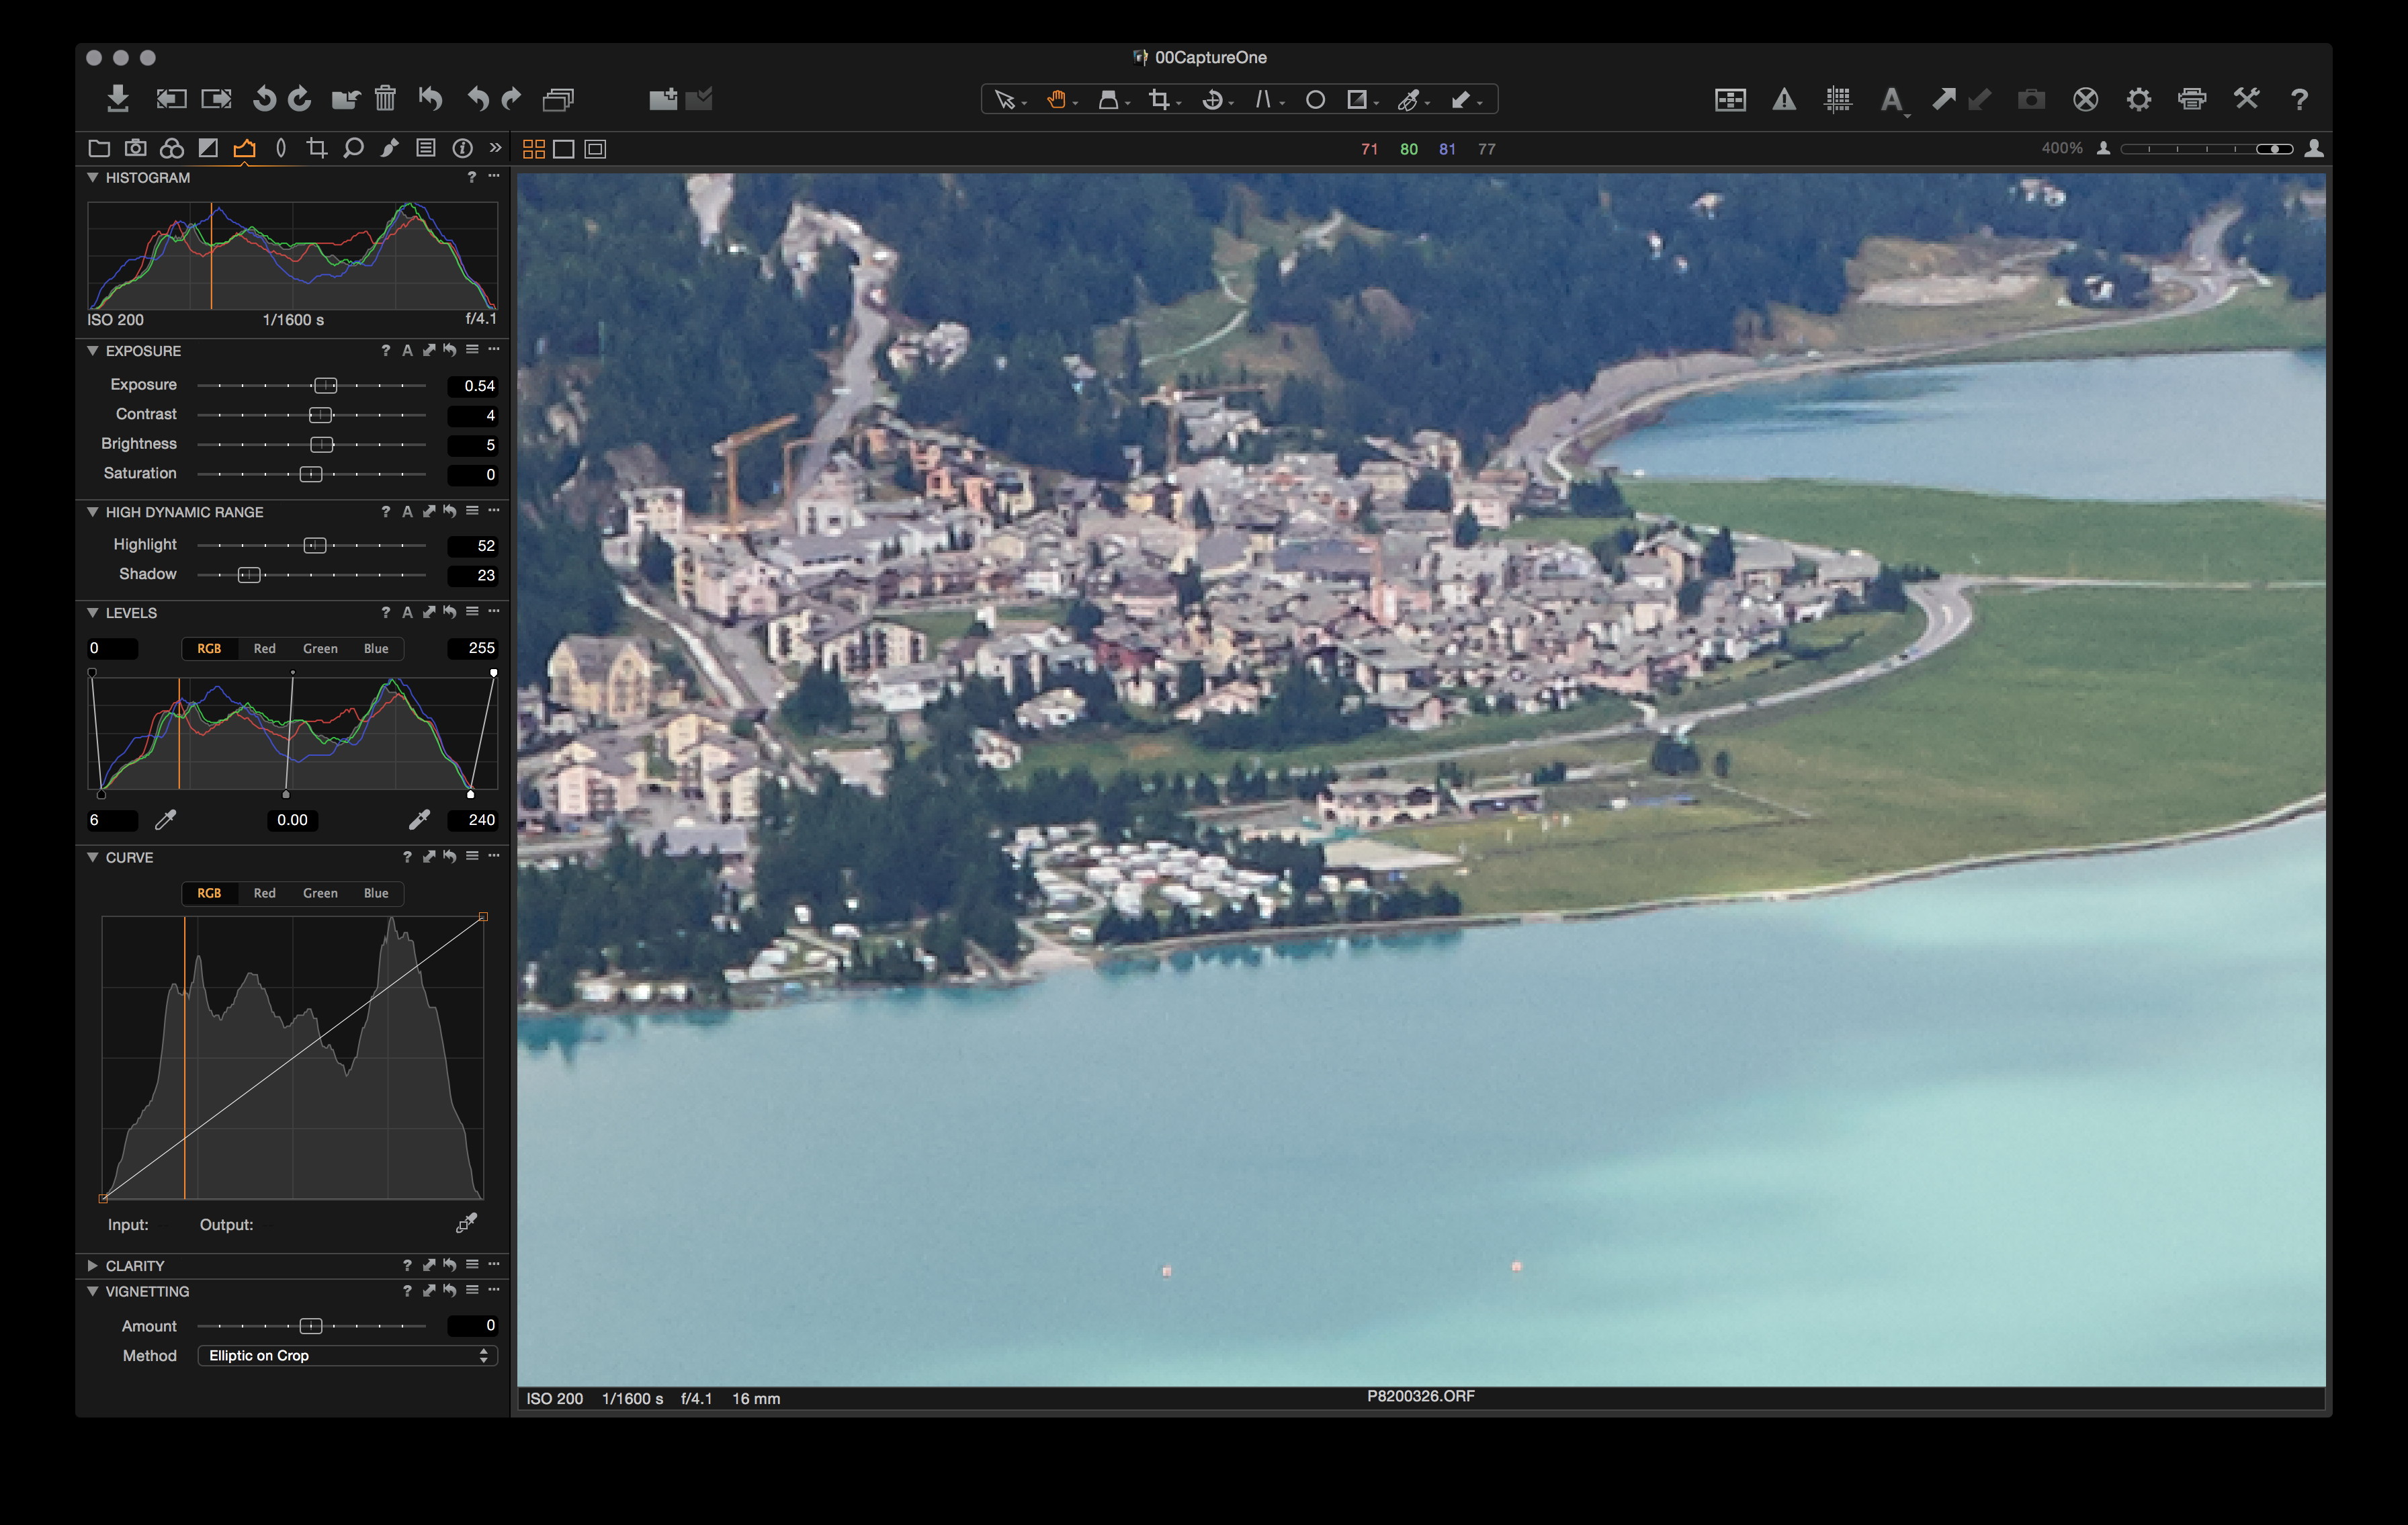
Task: Open the print icon
Action: point(2191,99)
